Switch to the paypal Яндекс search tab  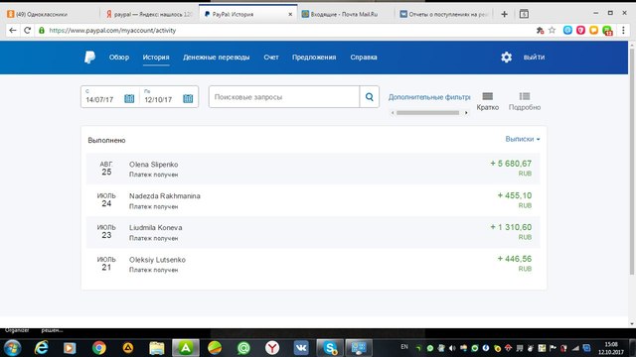(x=149, y=14)
